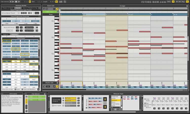Toggle the BarForm randomizer checkbox

click(x=63, y=98)
